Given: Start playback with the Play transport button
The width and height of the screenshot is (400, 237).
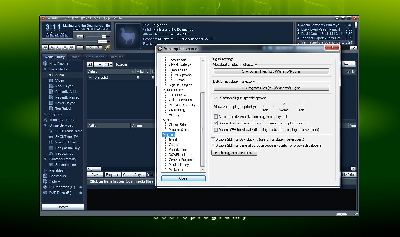Looking at the screenshot, I should click(52, 47).
